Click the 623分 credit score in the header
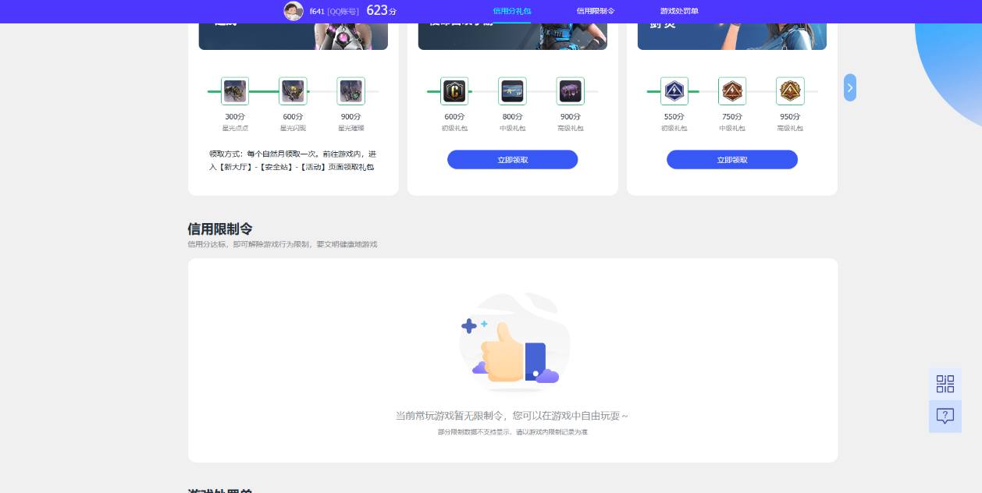 tap(382, 10)
